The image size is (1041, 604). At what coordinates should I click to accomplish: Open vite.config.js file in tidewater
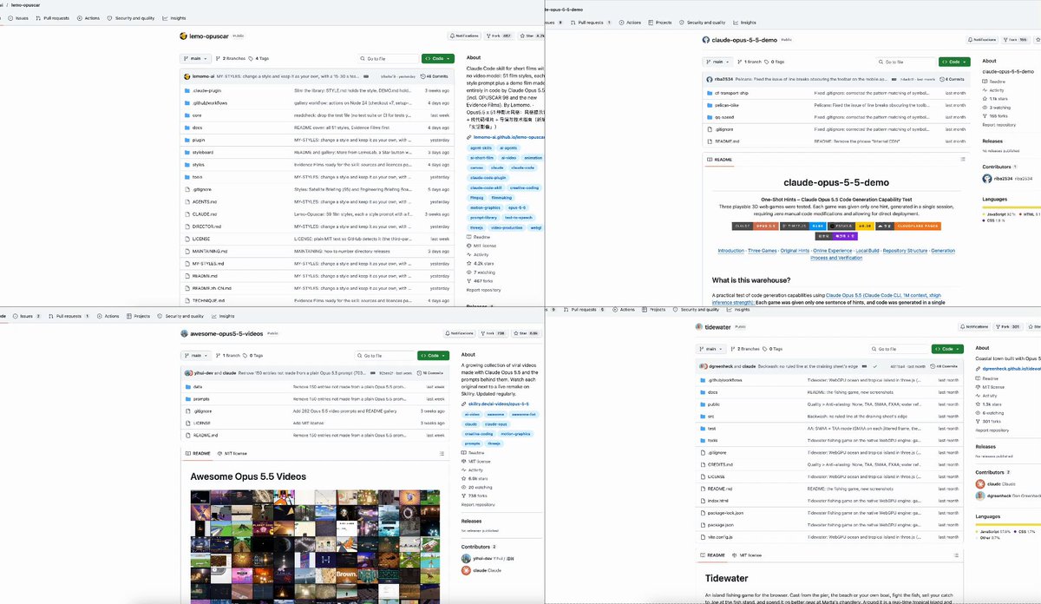tap(722, 537)
